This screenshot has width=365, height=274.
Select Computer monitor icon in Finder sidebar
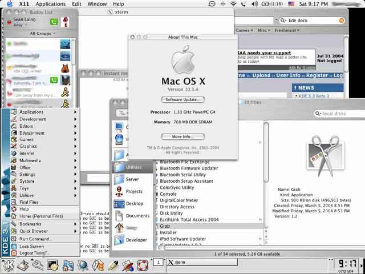coord(119,127)
